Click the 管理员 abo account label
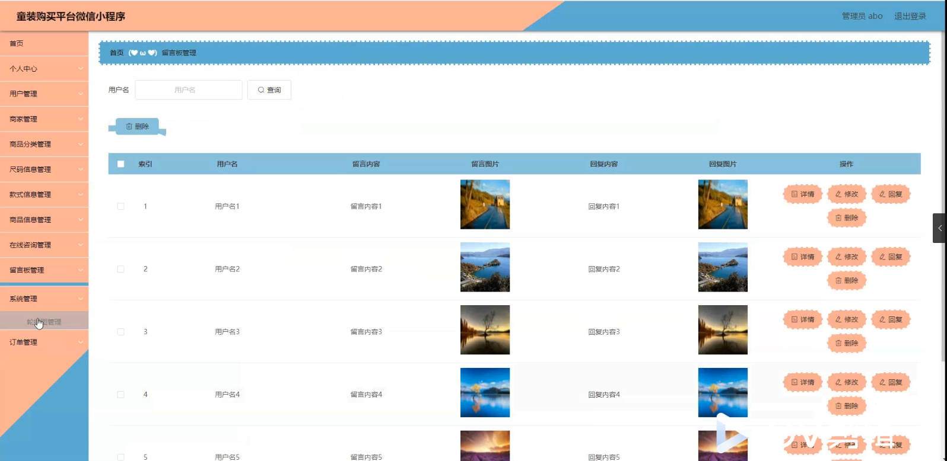The image size is (947, 461). coord(862,16)
